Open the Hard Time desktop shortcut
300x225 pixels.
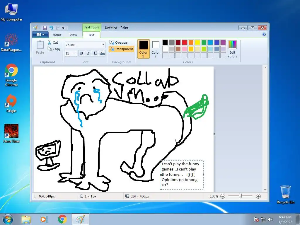(11, 134)
